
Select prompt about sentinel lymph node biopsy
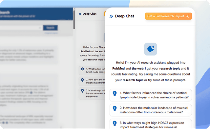[x=151, y=95]
